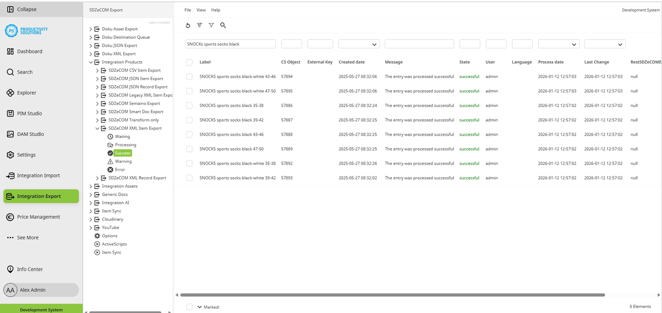Screen dimensions: 662x313
Task: Select SDZeCOM Smart Doc Export tree item
Action: click(x=136, y=112)
